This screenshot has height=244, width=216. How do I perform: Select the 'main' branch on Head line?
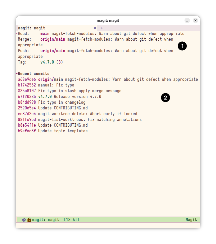pos(45,33)
